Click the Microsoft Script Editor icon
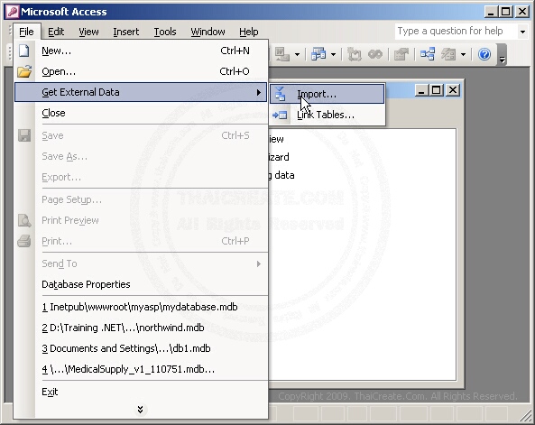 375,54
